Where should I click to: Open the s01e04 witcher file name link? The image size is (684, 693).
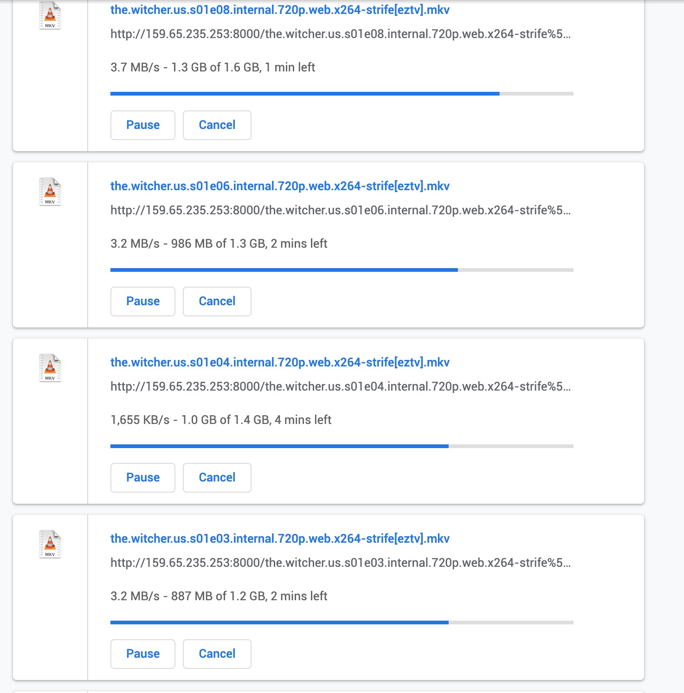(280, 362)
